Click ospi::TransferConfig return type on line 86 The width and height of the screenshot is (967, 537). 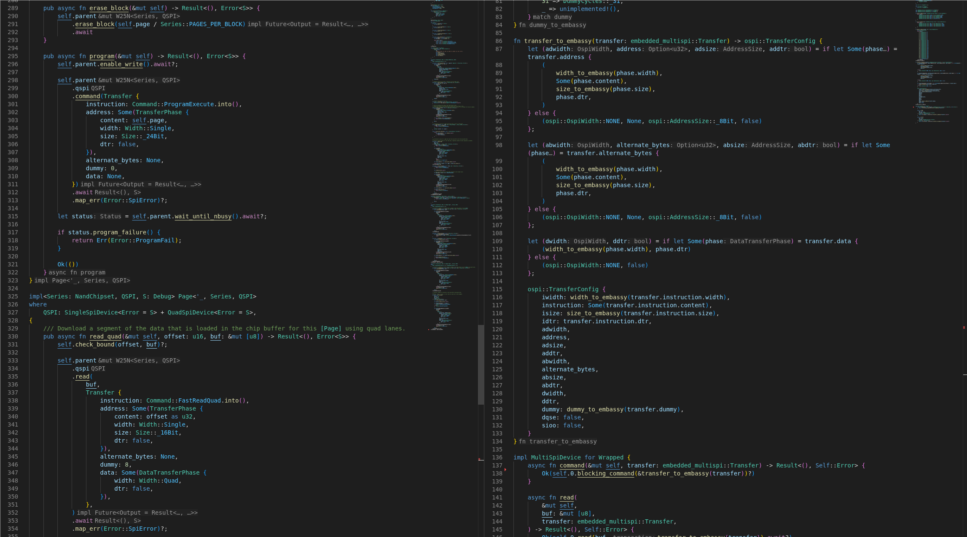(x=780, y=41)
